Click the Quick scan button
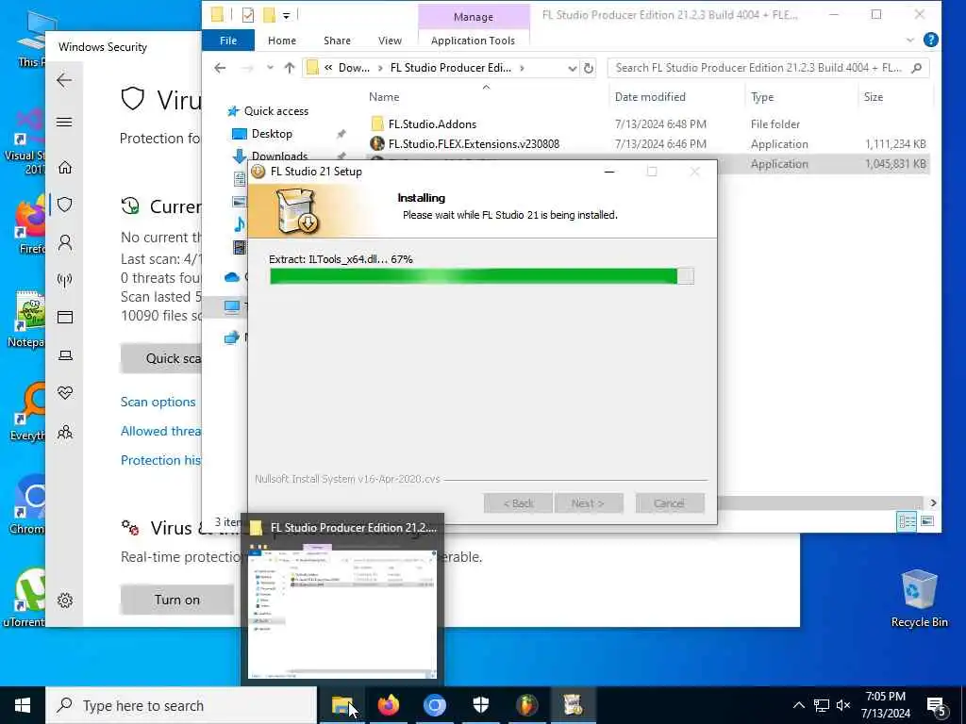Image resolution: width=966 pixels, height=724 pixels. click(x=161, y=358)
